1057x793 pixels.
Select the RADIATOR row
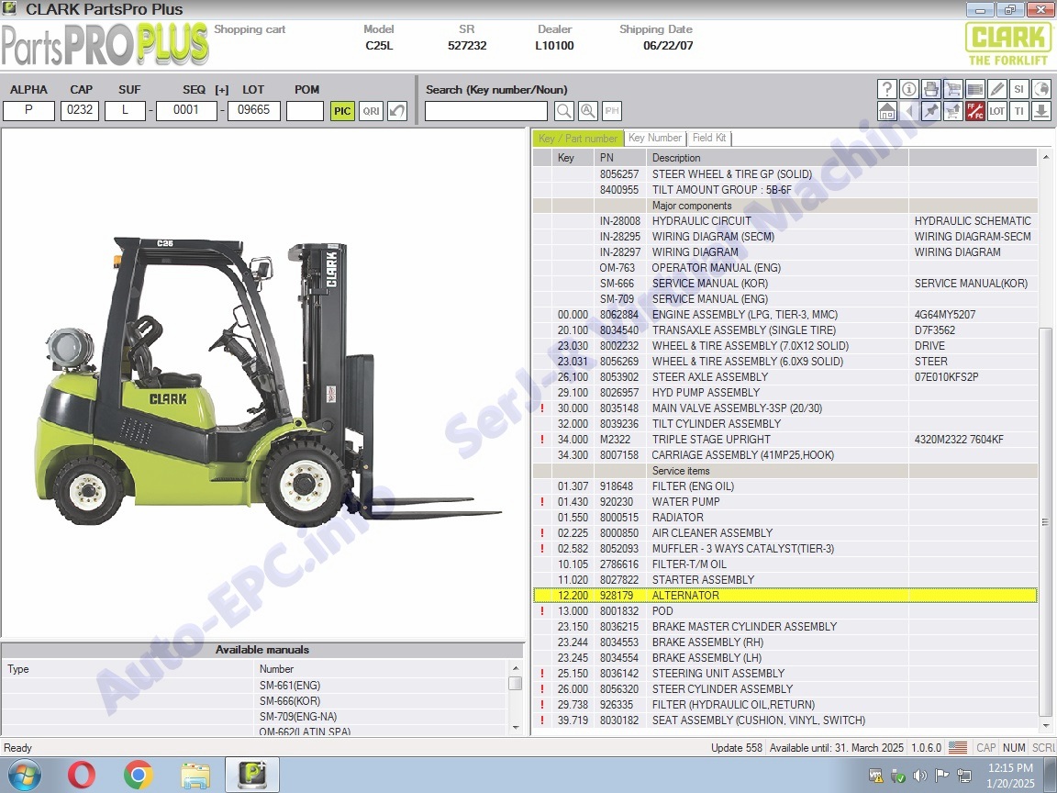click(784, 518)
